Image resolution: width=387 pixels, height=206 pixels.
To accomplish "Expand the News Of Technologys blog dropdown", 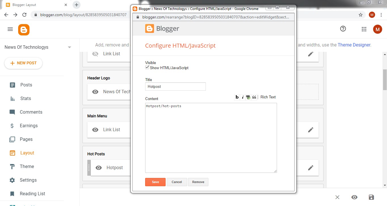I will pyautogui.click(x=69, y=47).
